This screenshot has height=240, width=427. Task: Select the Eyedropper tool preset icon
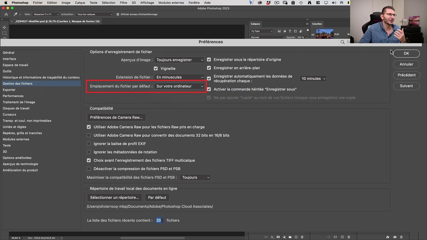point(16,14)
